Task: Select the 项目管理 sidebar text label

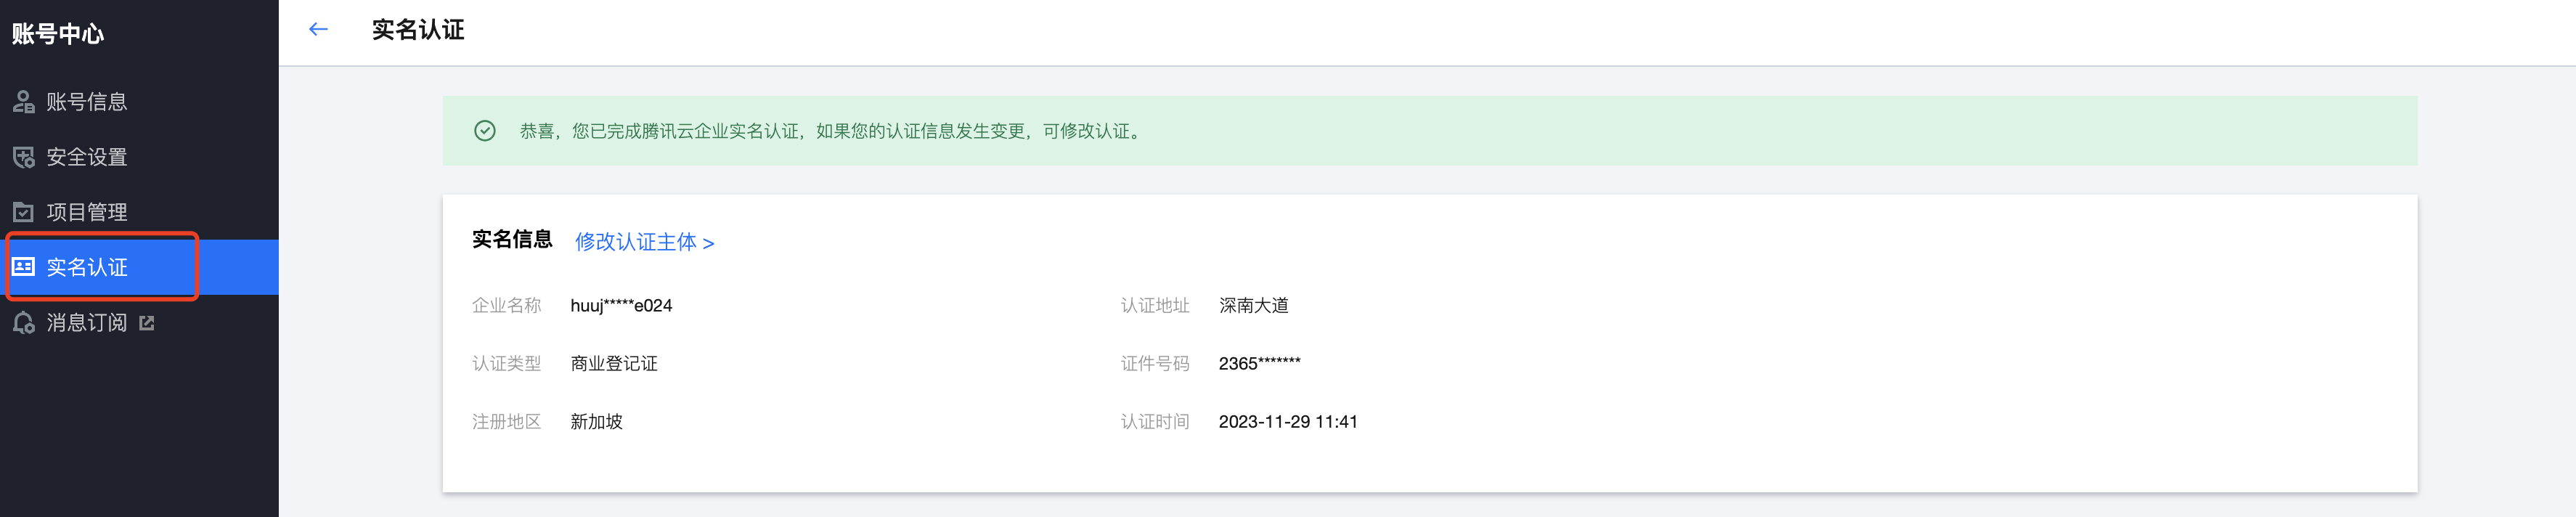Action: point(87,212)
